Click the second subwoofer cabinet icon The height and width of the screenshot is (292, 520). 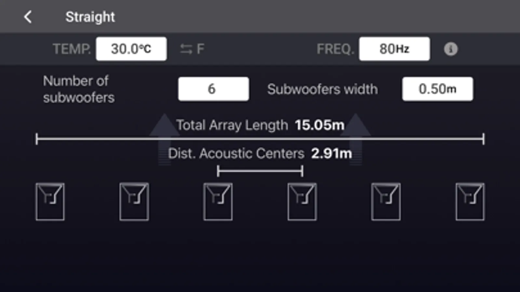point(134,201)
